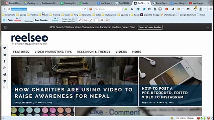Click the red Page authority bar
The image size is (214, 120).
[18, 21]
